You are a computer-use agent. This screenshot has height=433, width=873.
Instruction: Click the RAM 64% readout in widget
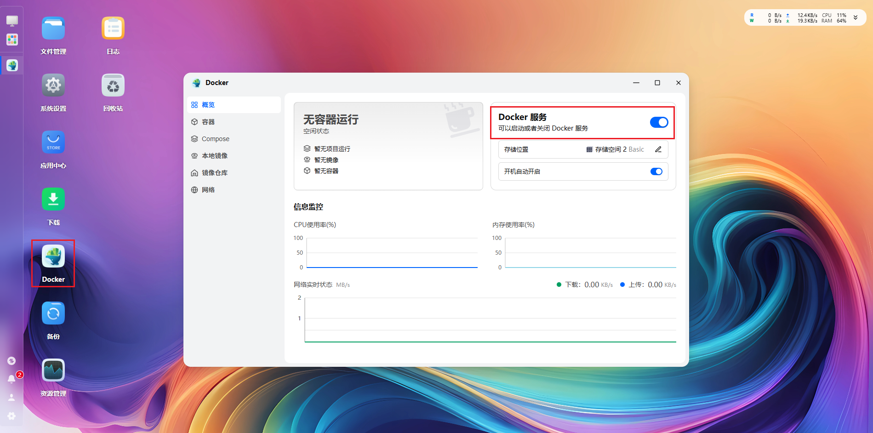tap(834, 21)
